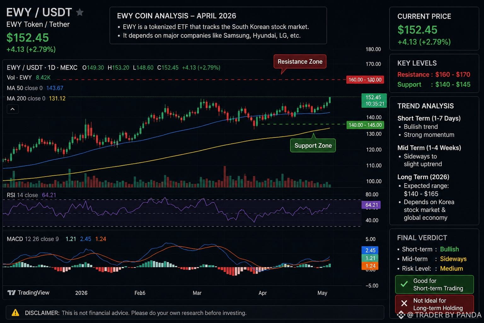This screenshot has height=323, width=484.
Task: Click the orange 1.24 signal axis tag
Action: click(370, 266)
